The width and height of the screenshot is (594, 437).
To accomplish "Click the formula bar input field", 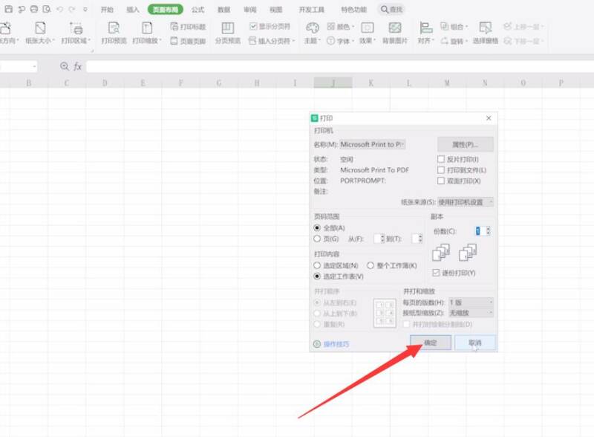I will coord(340,67).
